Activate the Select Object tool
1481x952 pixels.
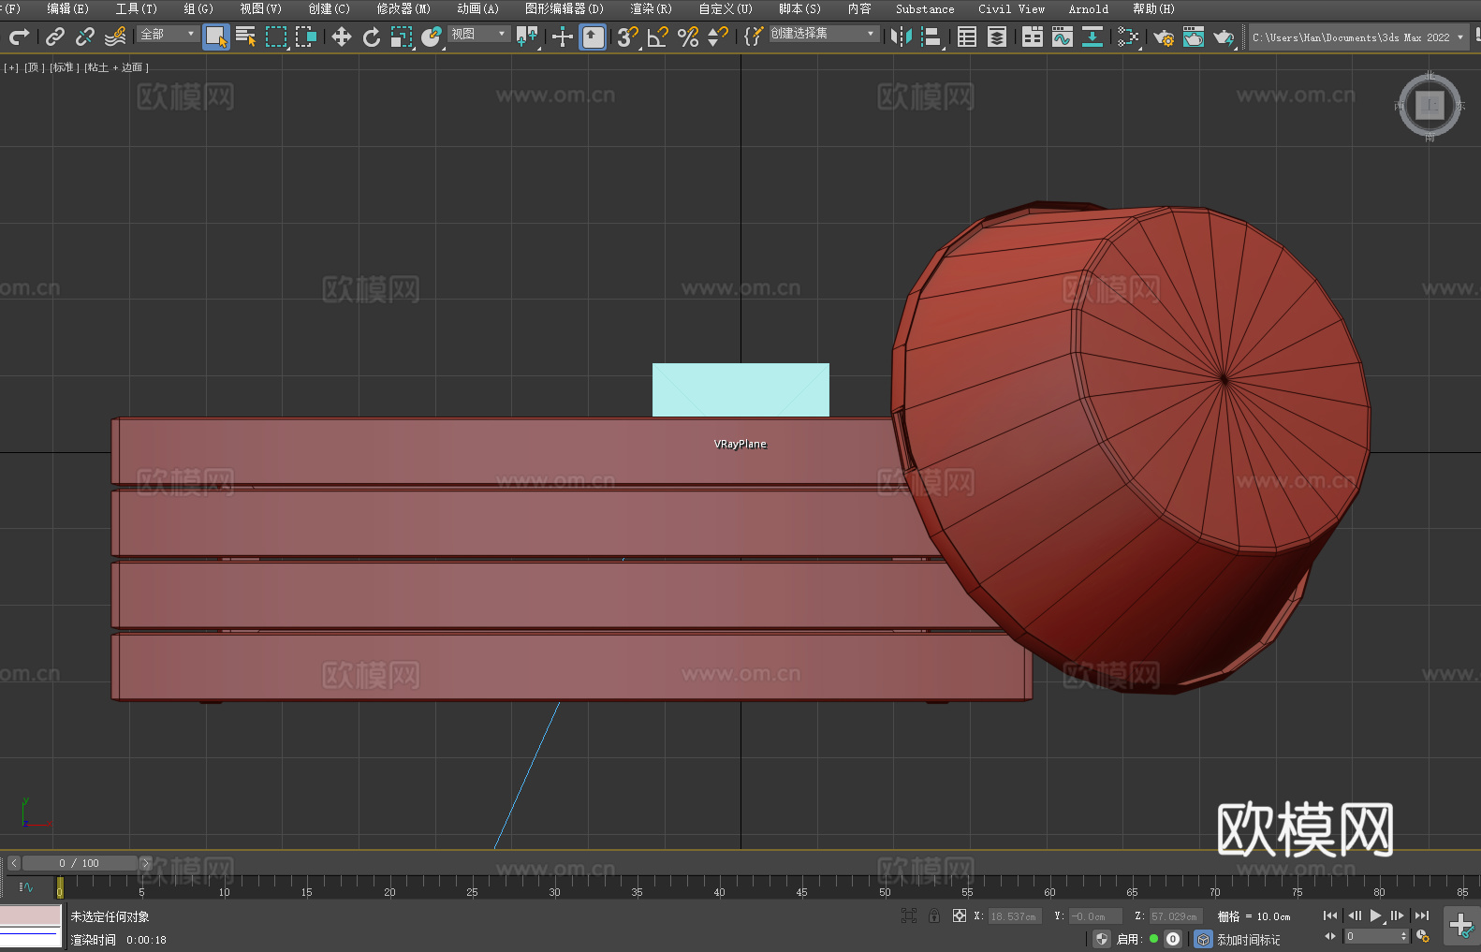(216, 37)
